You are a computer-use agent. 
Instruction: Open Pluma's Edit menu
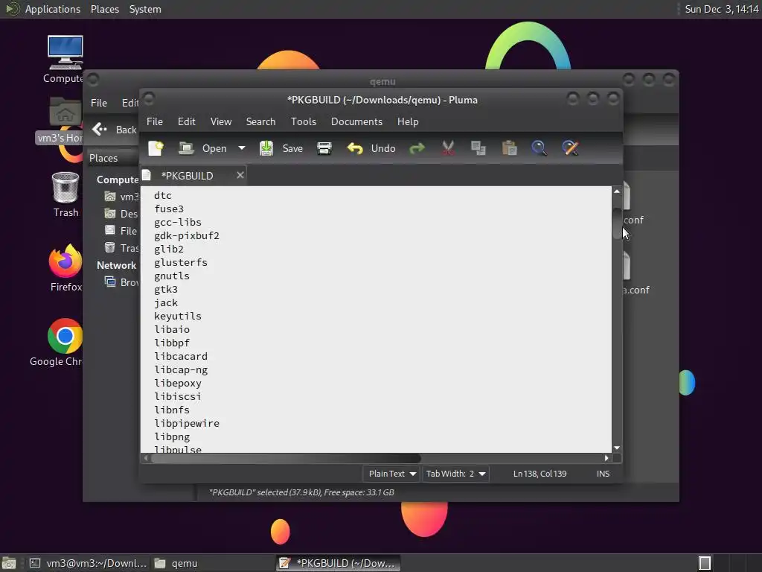click(x=187, y=121)
